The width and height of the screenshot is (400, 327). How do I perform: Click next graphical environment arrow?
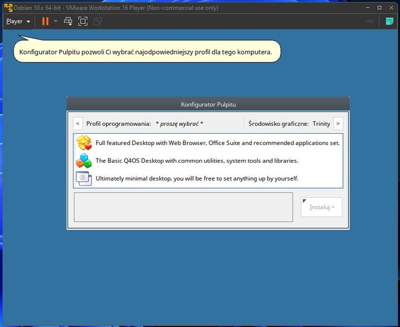338,124
